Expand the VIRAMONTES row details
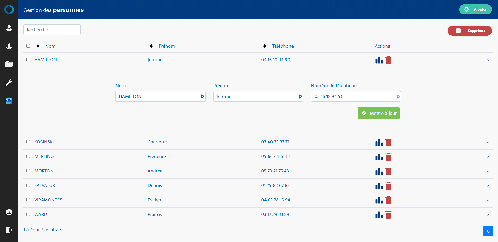This screenshot has height=242, width=498. (x=488, y=200)
